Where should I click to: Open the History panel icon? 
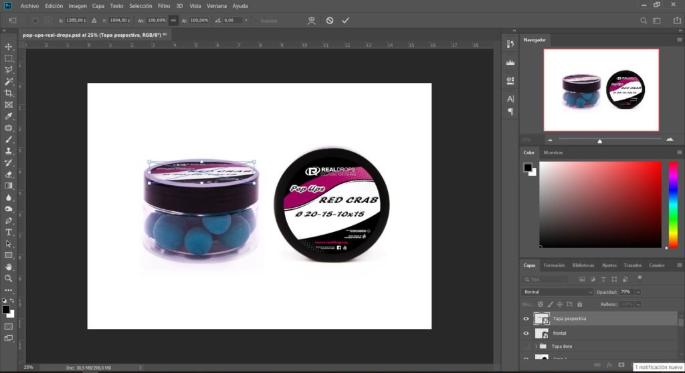point(510,44)
